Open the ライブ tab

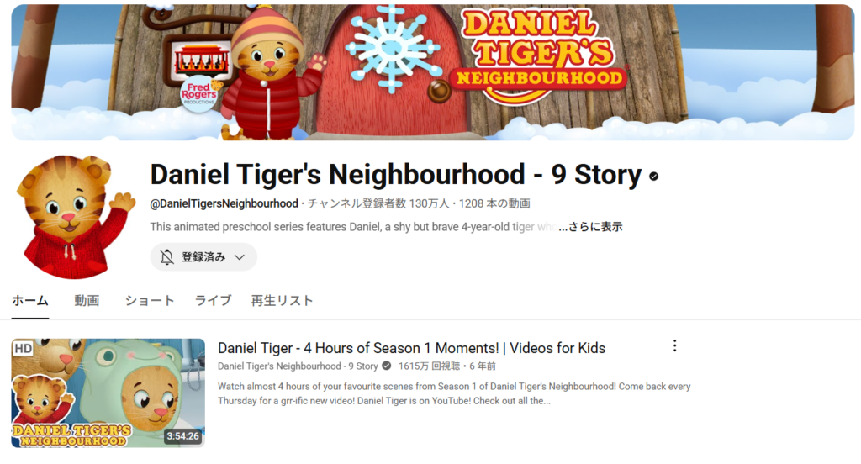pyautogui.click(x=213, y=300)
